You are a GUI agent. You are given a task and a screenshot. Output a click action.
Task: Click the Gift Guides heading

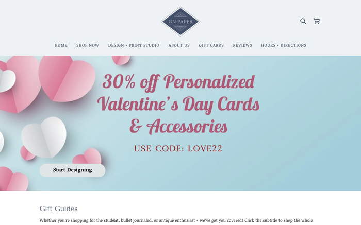[x=58, y=209]
